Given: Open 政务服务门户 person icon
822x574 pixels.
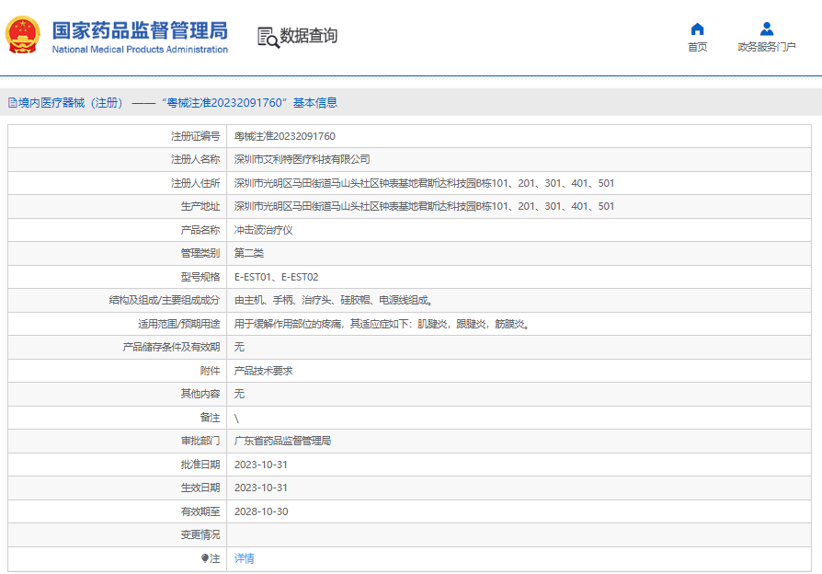Looking at the screenshot, I should (x=767, y=29).
